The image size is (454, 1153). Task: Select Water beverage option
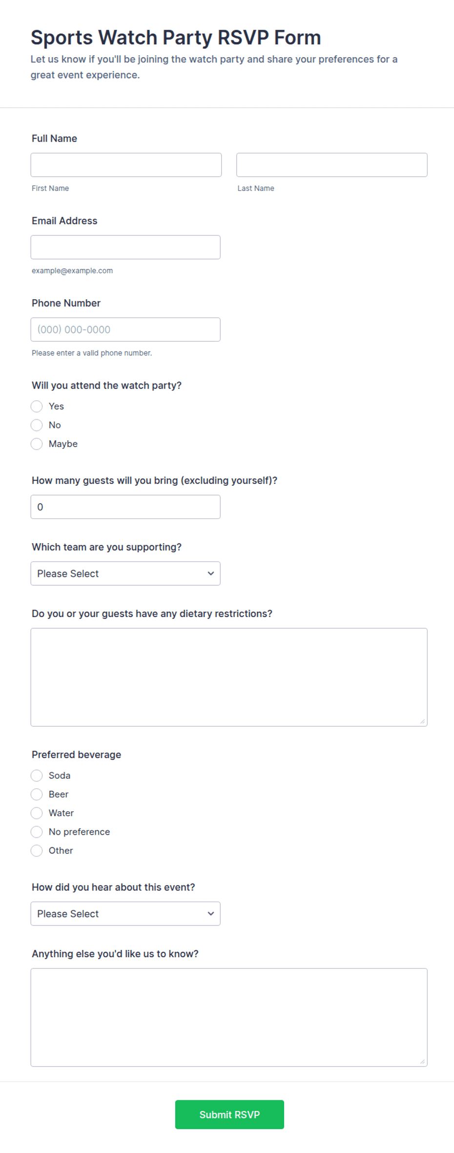[37, 813]
